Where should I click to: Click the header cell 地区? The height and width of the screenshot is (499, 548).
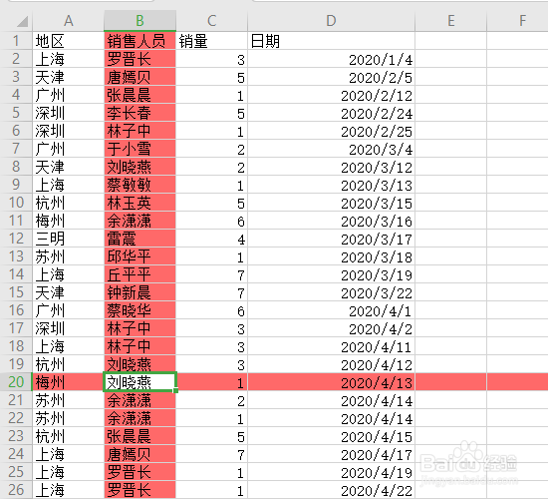69,41
